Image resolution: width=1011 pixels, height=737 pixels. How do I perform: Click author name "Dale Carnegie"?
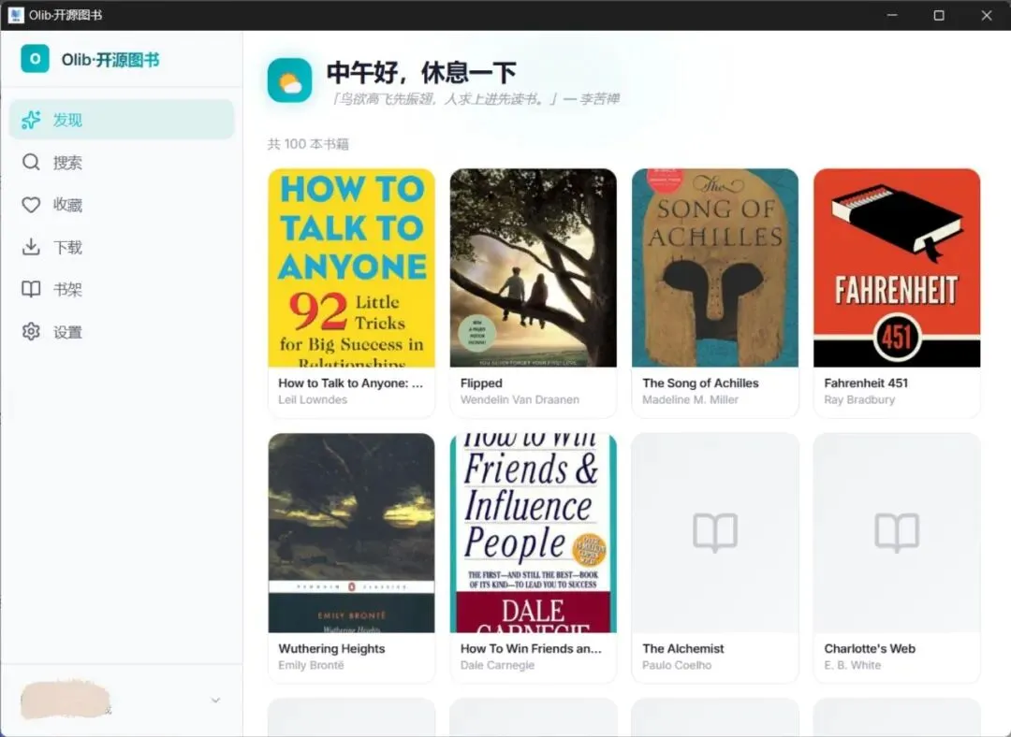pyautogui.click(x=497, y=665)
